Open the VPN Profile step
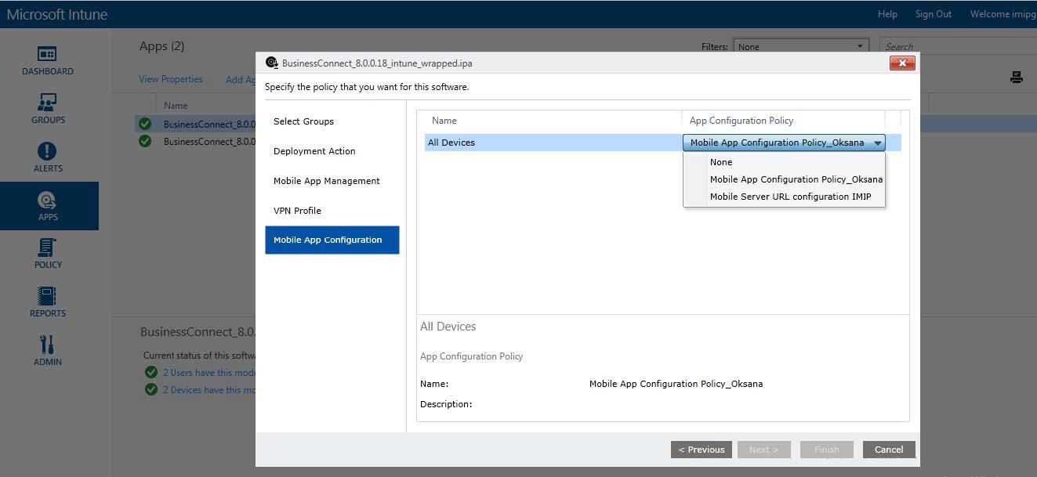This screenshot has height=477, width=1037. coord(296,210)
